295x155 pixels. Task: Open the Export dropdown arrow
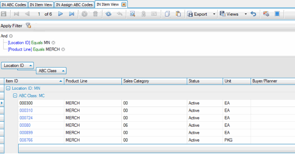[214, 14]
